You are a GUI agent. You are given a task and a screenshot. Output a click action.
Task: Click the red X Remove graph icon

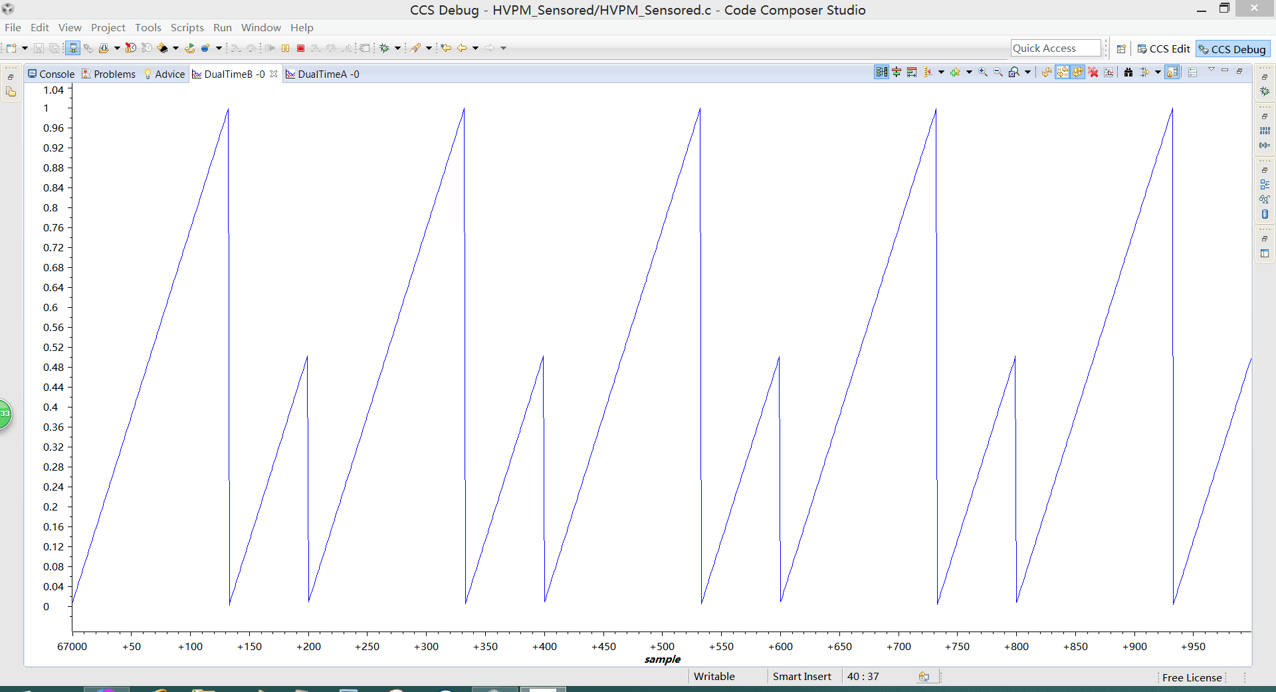pos(1093,72)
